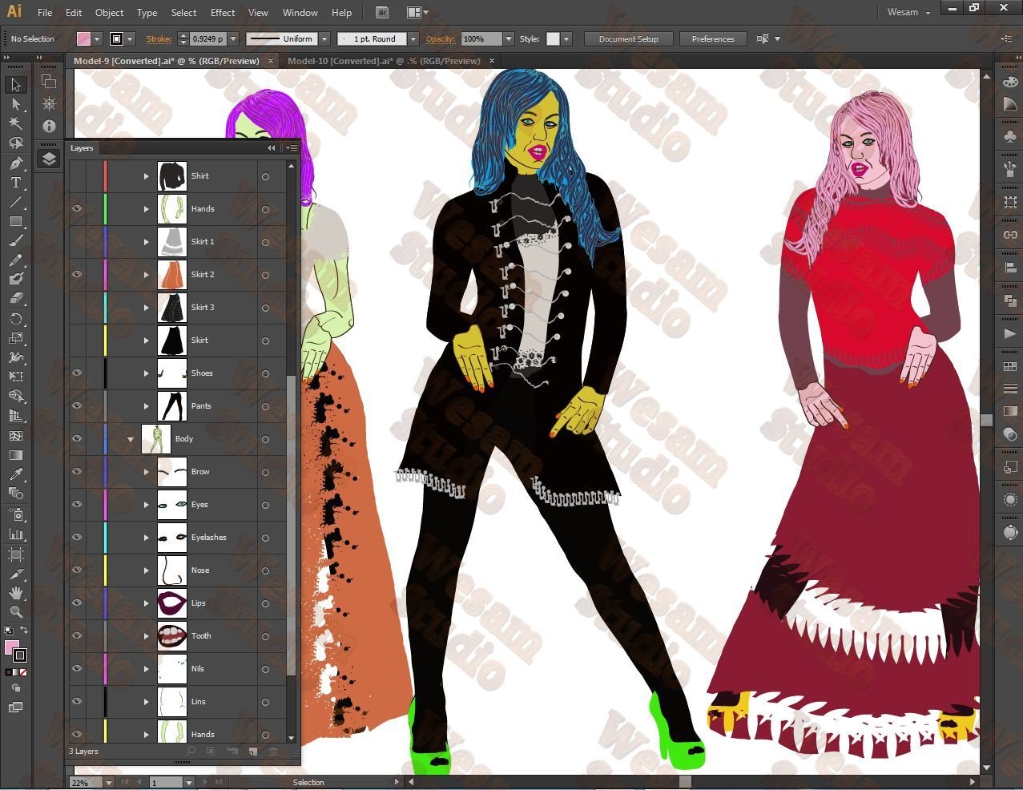Click the Layers panel dock icon
The image size is (1023, 790).
pyautogui.click(x=49, y=159)
